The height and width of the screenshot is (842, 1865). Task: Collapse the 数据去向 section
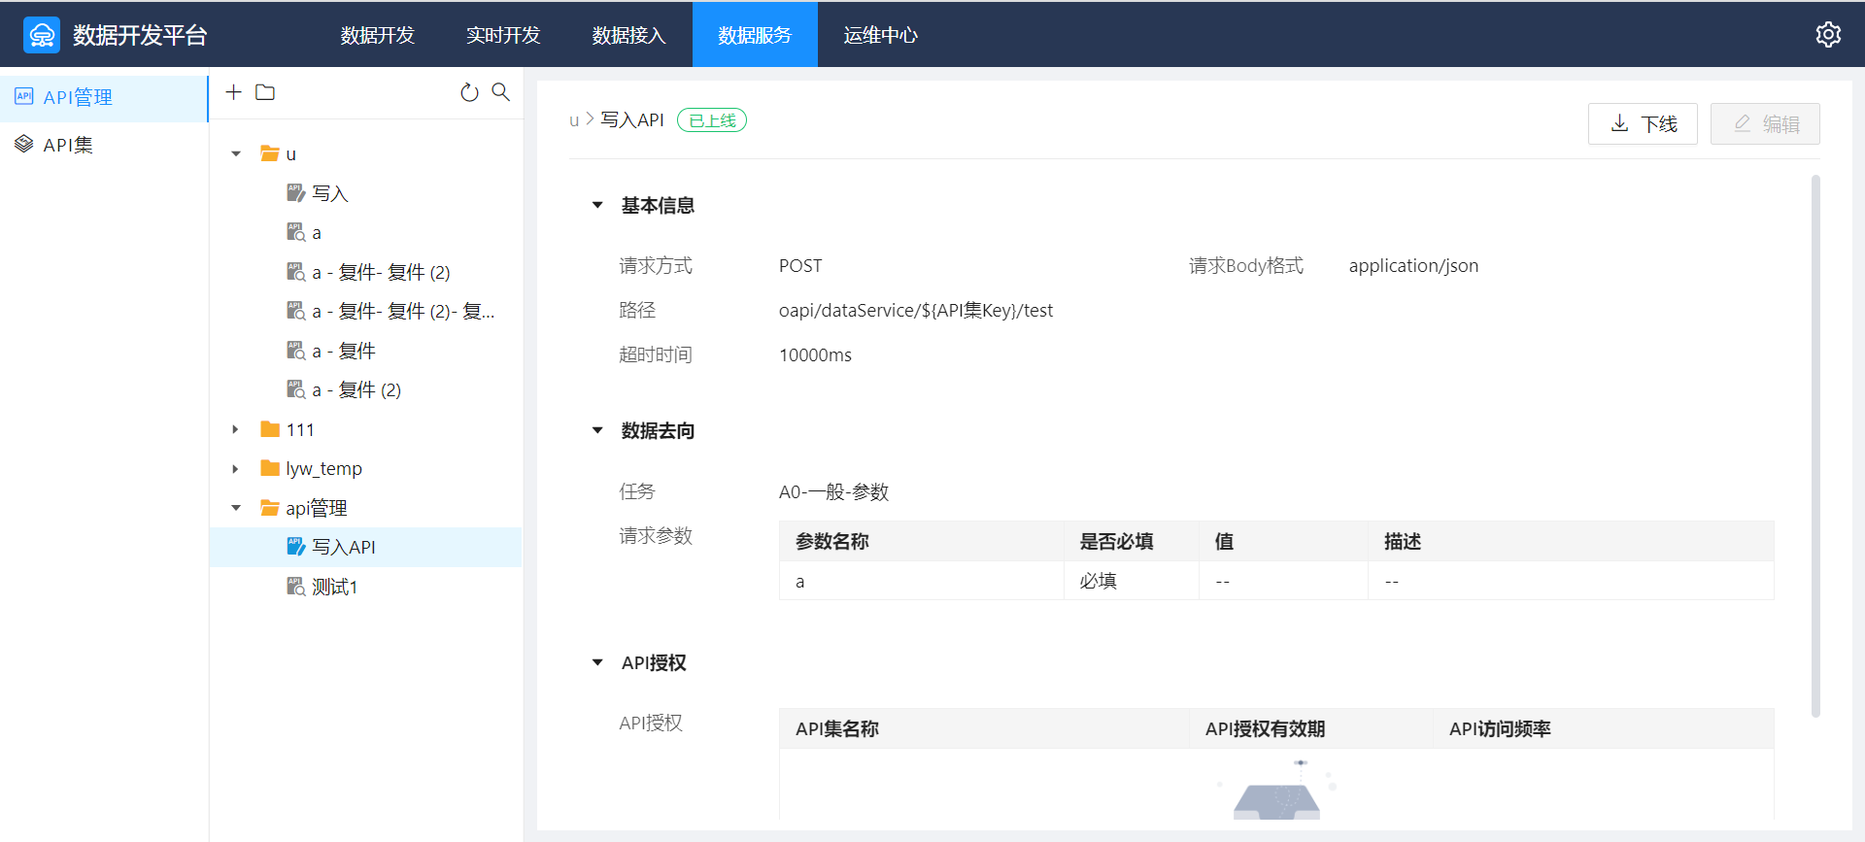point(597,430)
